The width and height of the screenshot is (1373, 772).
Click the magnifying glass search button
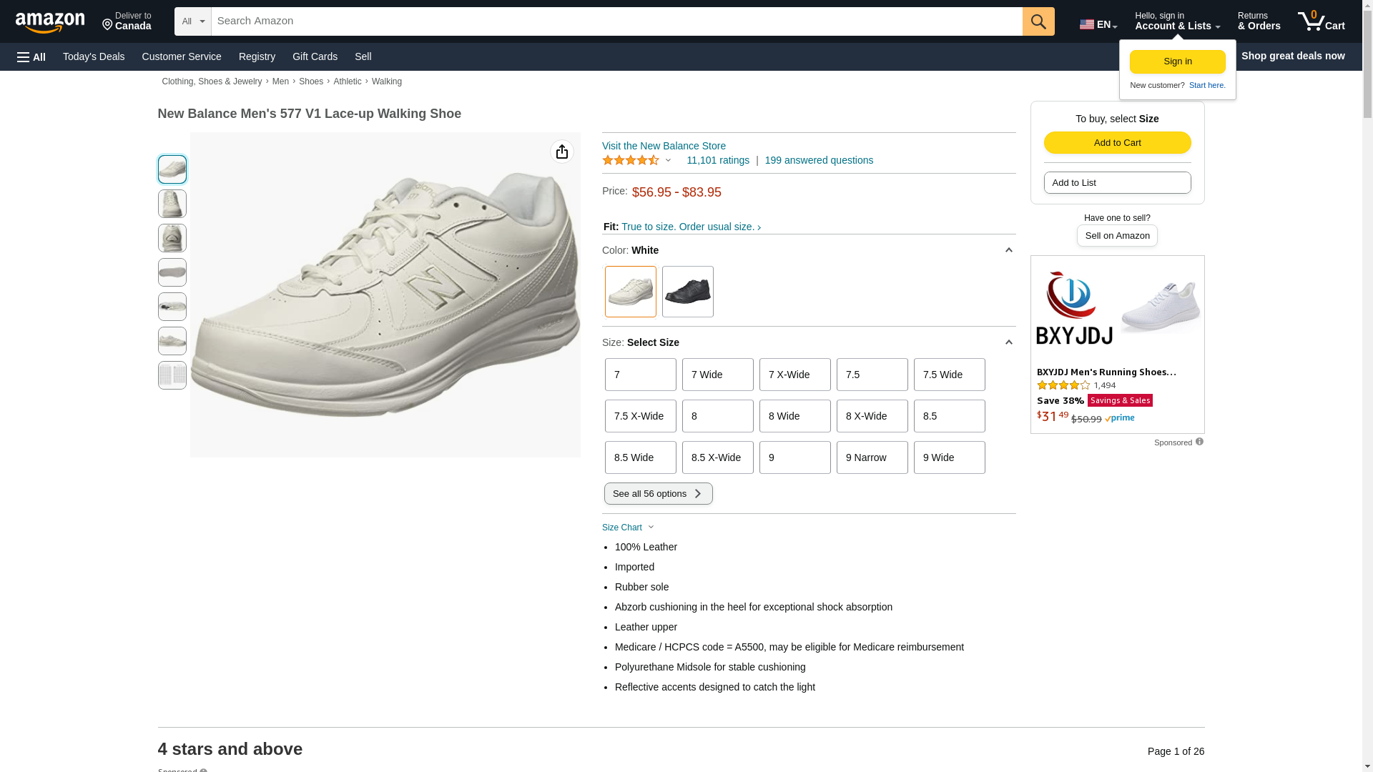click(1038, 21)
